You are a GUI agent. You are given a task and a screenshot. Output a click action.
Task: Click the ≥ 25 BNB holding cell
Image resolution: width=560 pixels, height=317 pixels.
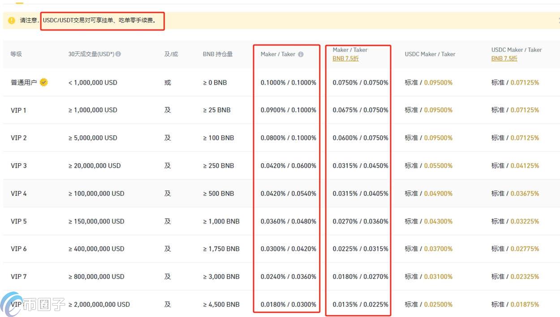[x=216, y=110]
